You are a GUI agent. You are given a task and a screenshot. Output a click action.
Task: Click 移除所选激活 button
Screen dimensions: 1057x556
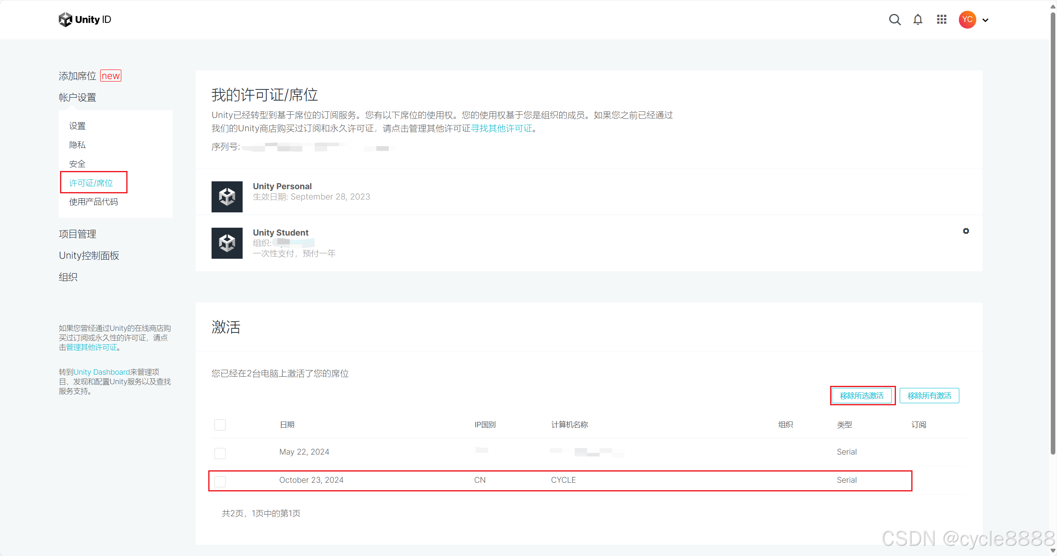[x=862, y=395]
